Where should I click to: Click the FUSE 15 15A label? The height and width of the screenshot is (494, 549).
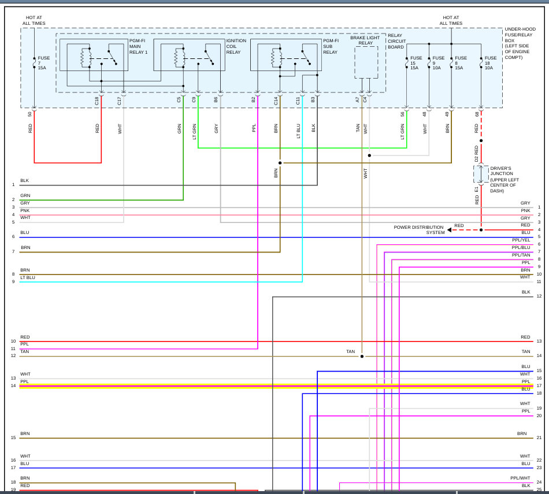(416, 62)
